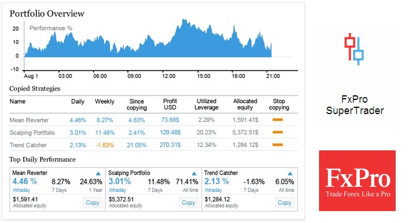
Task: Copy the Scalping Portfolio strategy
Action: pyautogui.click(x=188, y=203)
